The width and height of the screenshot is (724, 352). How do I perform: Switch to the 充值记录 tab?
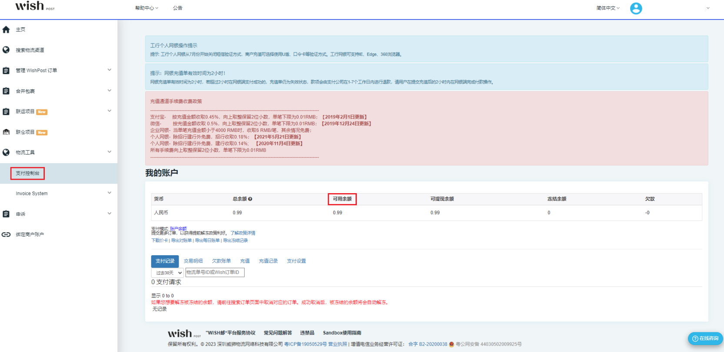pos(268,261)
